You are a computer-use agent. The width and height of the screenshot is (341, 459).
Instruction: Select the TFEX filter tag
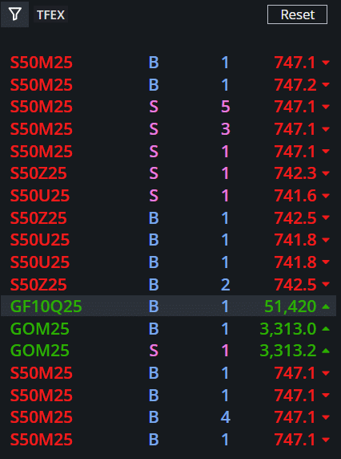50,14
